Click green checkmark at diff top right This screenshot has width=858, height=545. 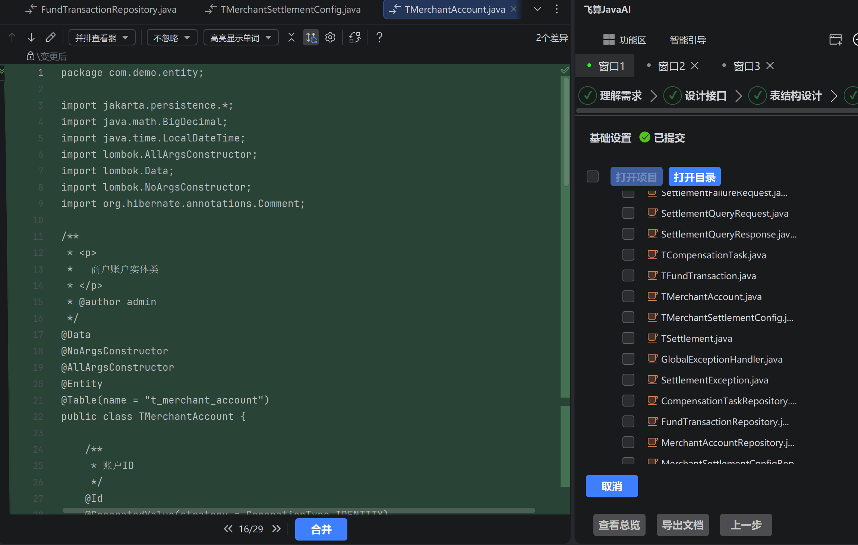point(565,70)
